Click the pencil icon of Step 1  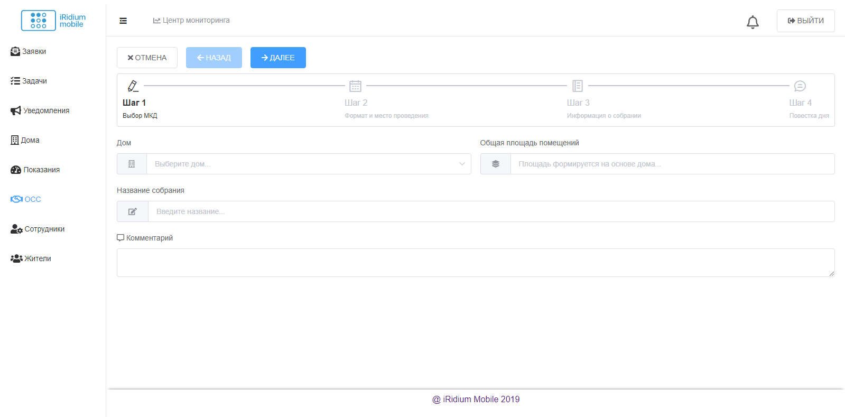pyautogui.click(x=133, y=86)
